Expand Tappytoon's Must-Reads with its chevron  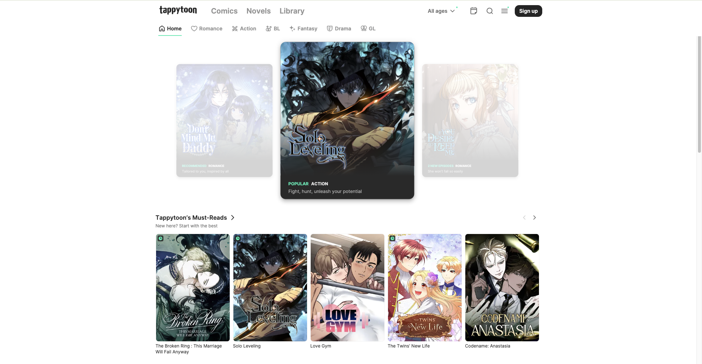click(233, 218)
